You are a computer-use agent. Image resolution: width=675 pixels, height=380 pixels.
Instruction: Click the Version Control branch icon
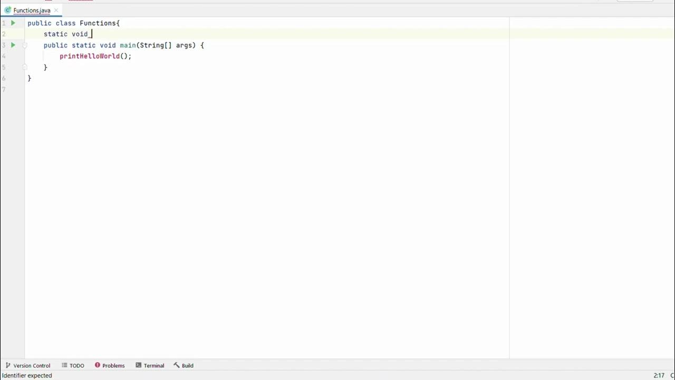coord(8,365)
